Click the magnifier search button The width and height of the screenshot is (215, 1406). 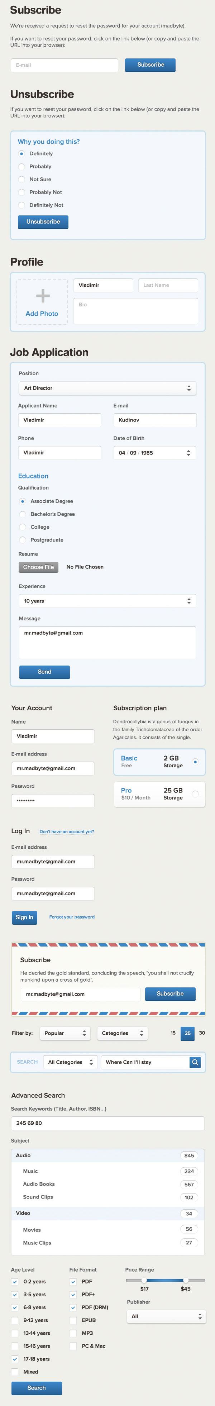click(x=195, y=1062)
